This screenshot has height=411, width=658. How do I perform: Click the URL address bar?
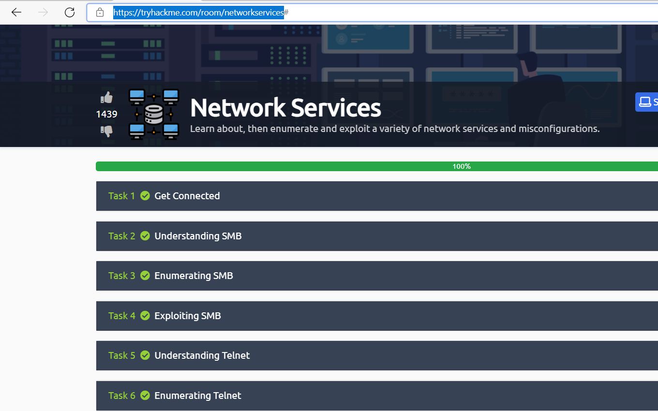(x=373, y=13)
